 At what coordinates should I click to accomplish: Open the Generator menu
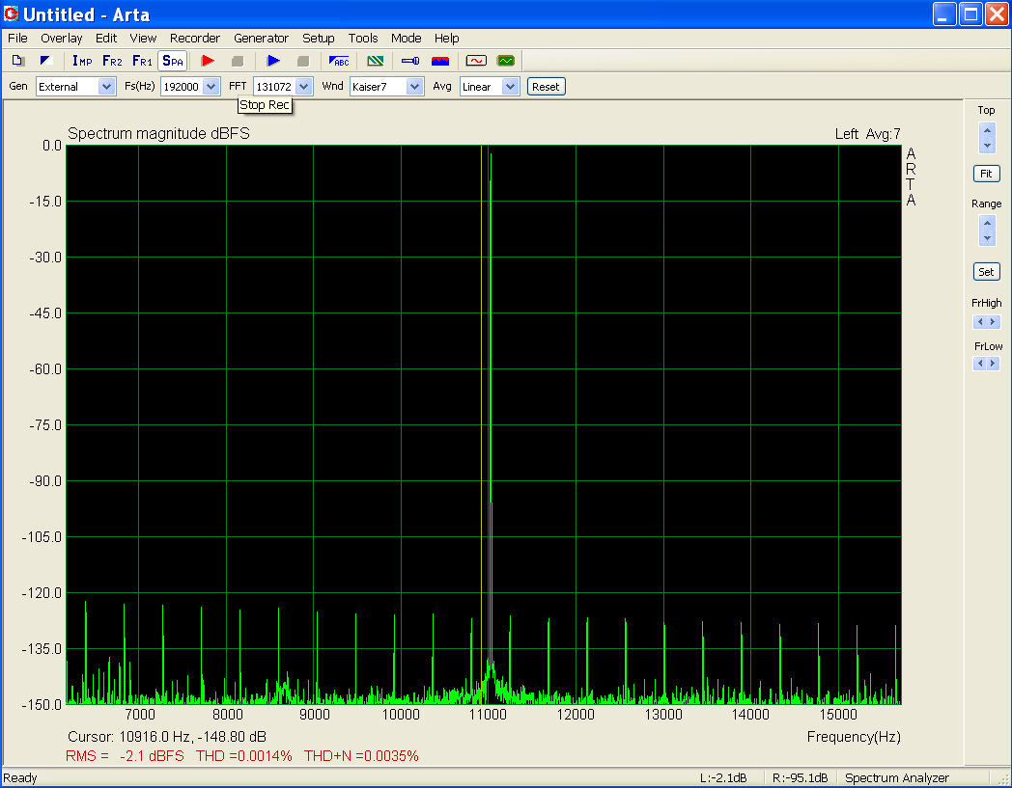[261, 38]
